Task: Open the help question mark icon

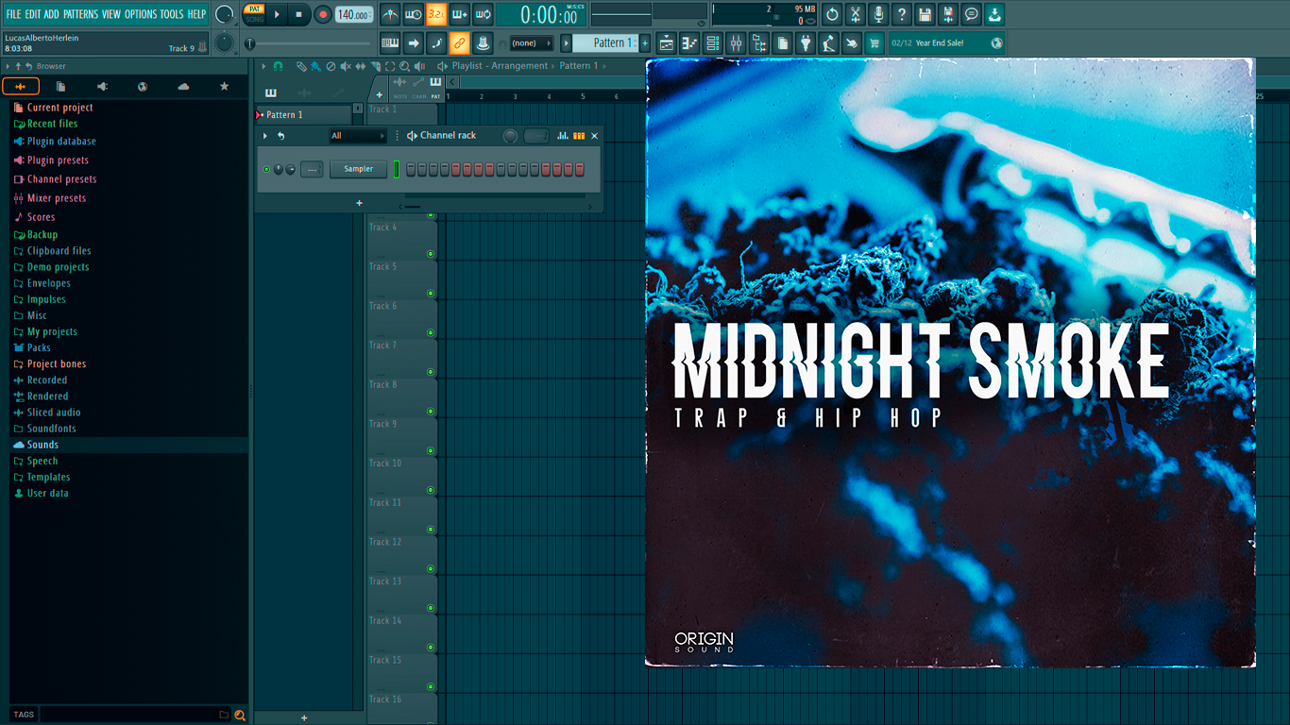Action: (902, 14)
